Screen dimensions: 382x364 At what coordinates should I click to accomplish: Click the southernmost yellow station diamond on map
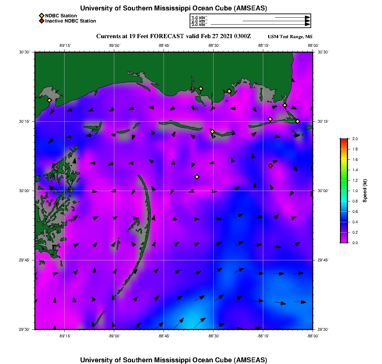pyautogui.click(x=197, y=177)
